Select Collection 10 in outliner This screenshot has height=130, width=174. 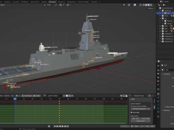[169, 36]
